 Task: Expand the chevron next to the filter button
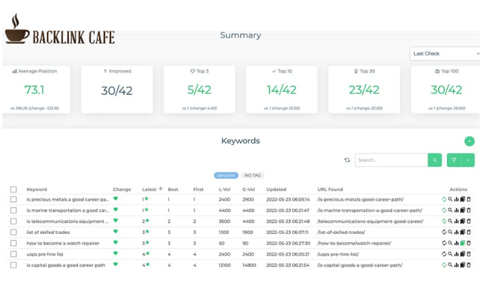468,160
